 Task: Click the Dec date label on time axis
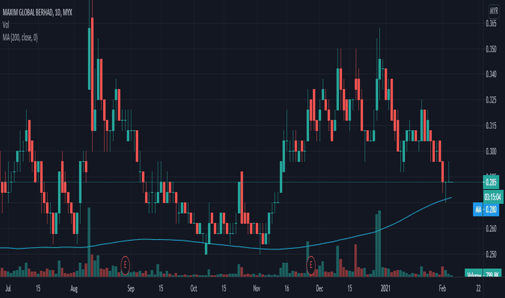[x=320, y=288]
